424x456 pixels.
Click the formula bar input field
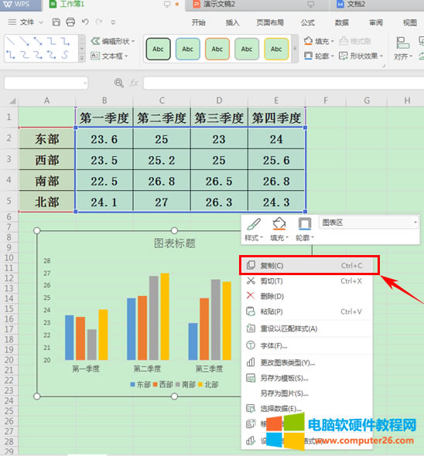pos(283,83)
